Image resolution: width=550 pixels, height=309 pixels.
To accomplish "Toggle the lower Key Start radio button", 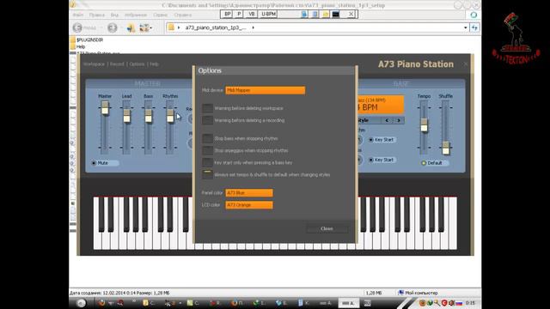I will coord(382,160).
